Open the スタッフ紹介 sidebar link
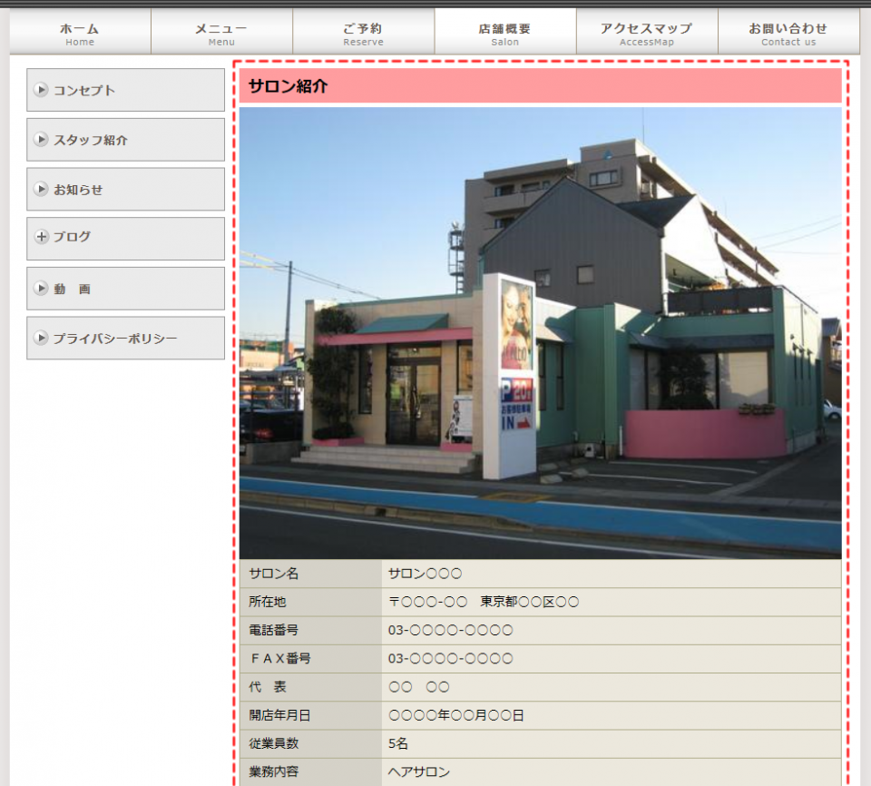 [125, 140]
